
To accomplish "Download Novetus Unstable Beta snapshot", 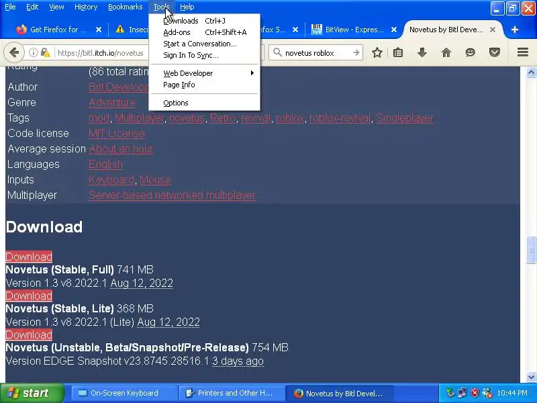I will tap(29, 334).
